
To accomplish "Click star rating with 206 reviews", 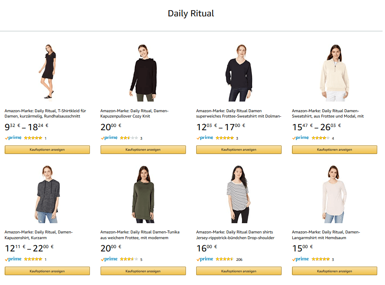I will pyautogui.click(x=224, y=259).
